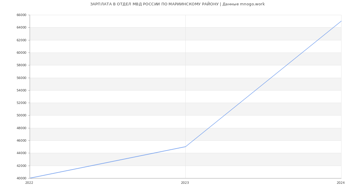This screenshot has height=193, width=356.
Task: Click the 2023 data point on the line
Action: (x=185, y=147)
